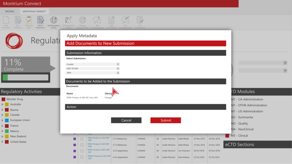The height and width of the screenshot is (164, 292).
Task: Select M1 - CA-Administration module
Action: pos(247,99)
